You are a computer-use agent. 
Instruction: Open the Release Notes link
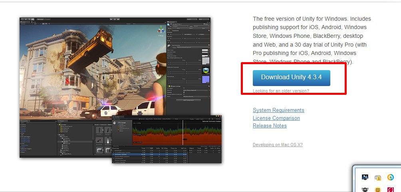point(270,126)
